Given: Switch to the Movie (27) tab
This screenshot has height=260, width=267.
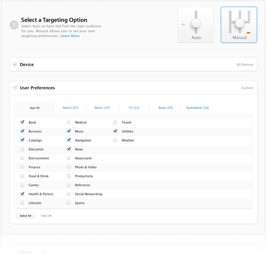Looking at the screenshot, I should 70,108.
